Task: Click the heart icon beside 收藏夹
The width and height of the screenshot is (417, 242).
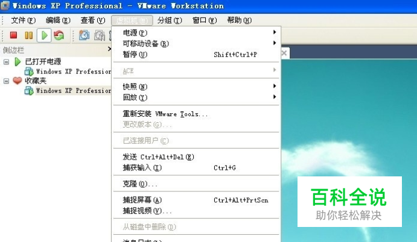Action: (x=18, y=81)
